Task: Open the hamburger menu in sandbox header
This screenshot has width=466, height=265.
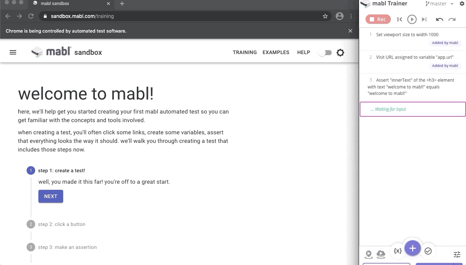Action: pyautogui.click(x=13, y=52)
